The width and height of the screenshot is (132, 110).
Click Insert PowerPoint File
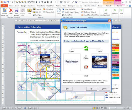click(x=90, y=15)
